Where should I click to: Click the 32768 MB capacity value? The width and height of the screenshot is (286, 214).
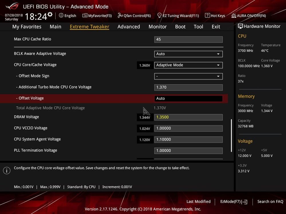(246, 126)
